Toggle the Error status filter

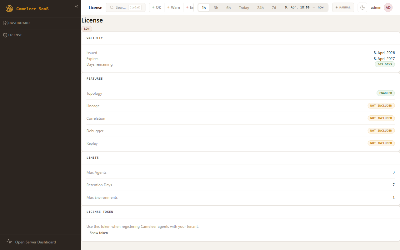pyautogui.click(x=189, y=7)
